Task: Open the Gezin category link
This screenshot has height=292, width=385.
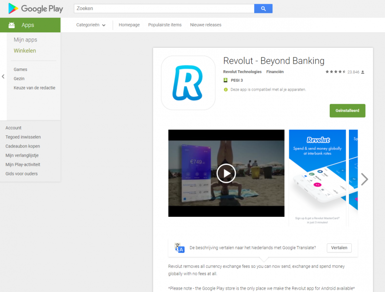Action: click(19, 79)
